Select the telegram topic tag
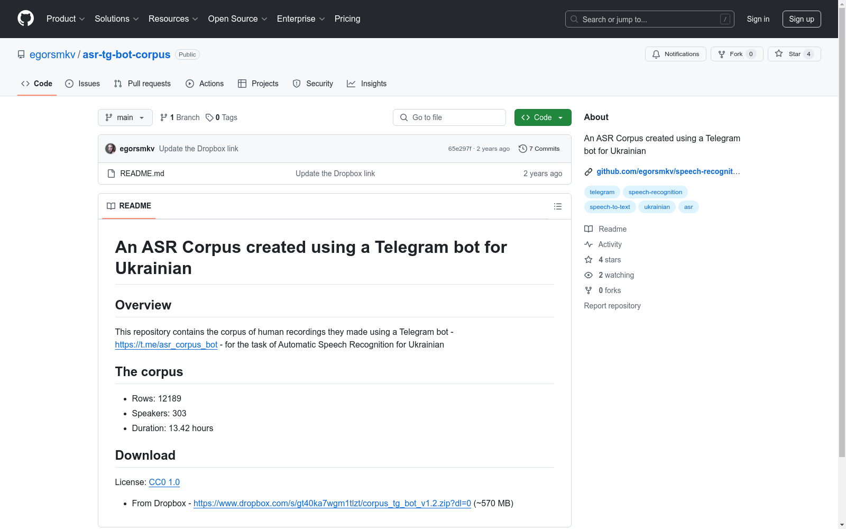 (x=602, y=192)
